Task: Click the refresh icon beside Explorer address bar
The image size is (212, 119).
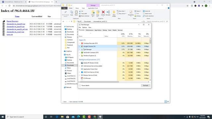Action: [x=144, y=21]
